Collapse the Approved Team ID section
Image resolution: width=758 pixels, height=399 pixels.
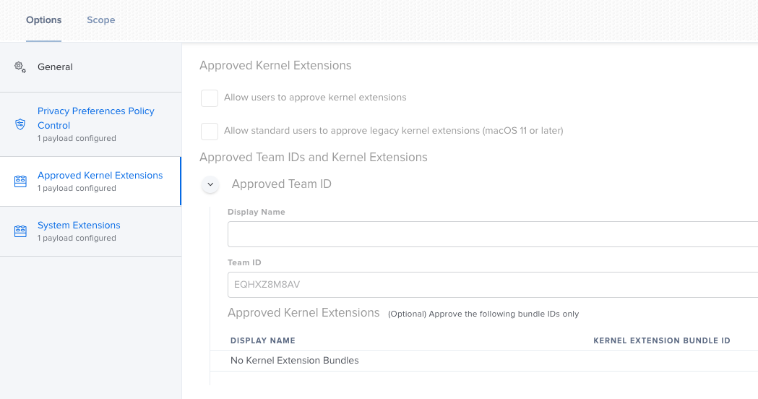point(210,184)
